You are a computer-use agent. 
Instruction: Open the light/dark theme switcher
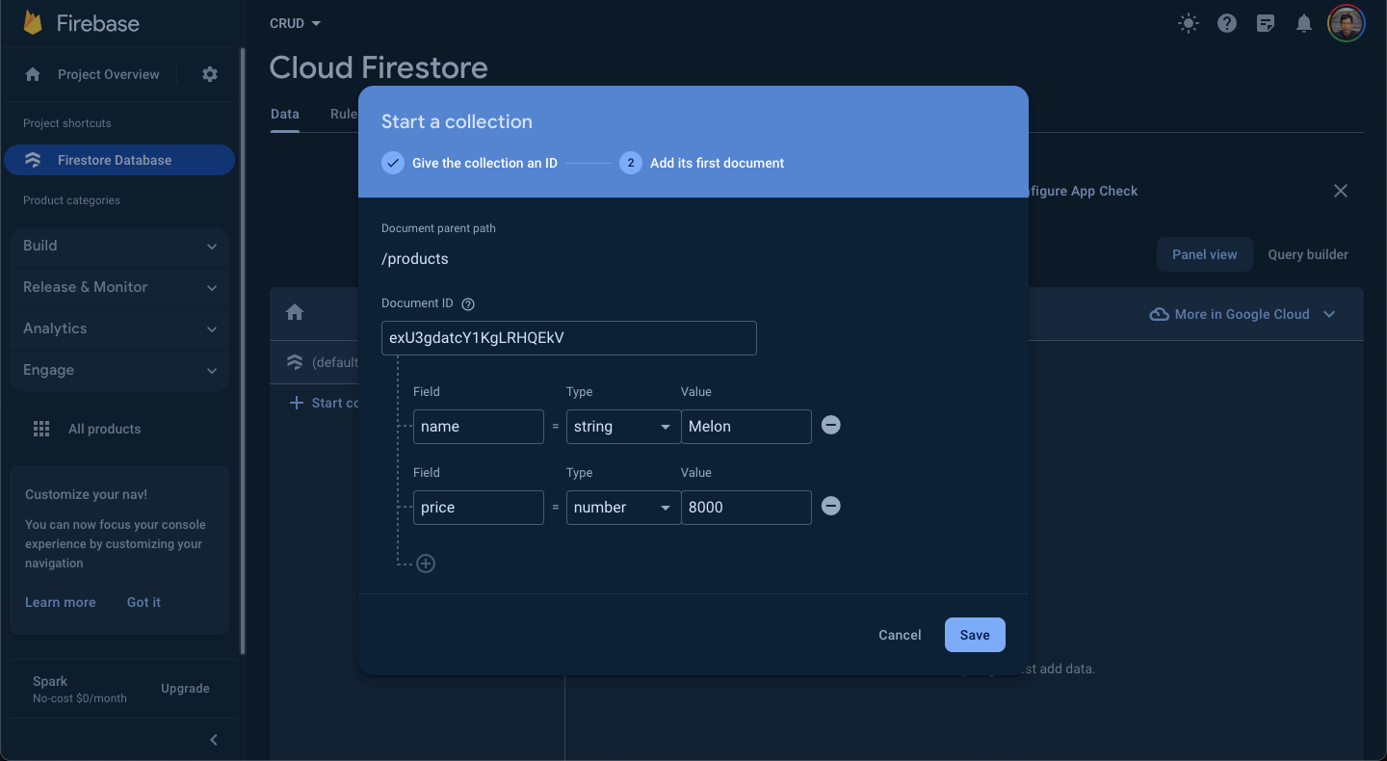click(1188, 22)
